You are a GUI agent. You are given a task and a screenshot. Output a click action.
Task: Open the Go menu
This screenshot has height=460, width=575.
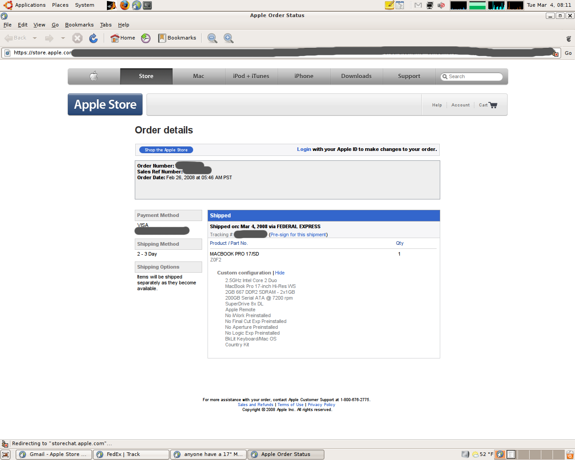pyautogui.click(x=55, y=25)
